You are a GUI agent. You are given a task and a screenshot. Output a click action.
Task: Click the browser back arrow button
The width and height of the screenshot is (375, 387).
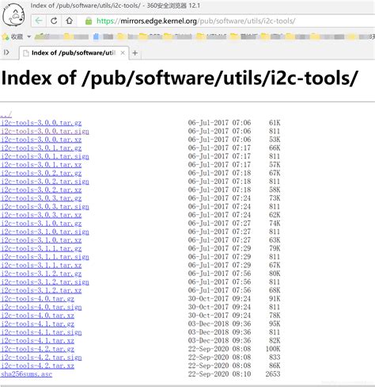click(39, 21)
